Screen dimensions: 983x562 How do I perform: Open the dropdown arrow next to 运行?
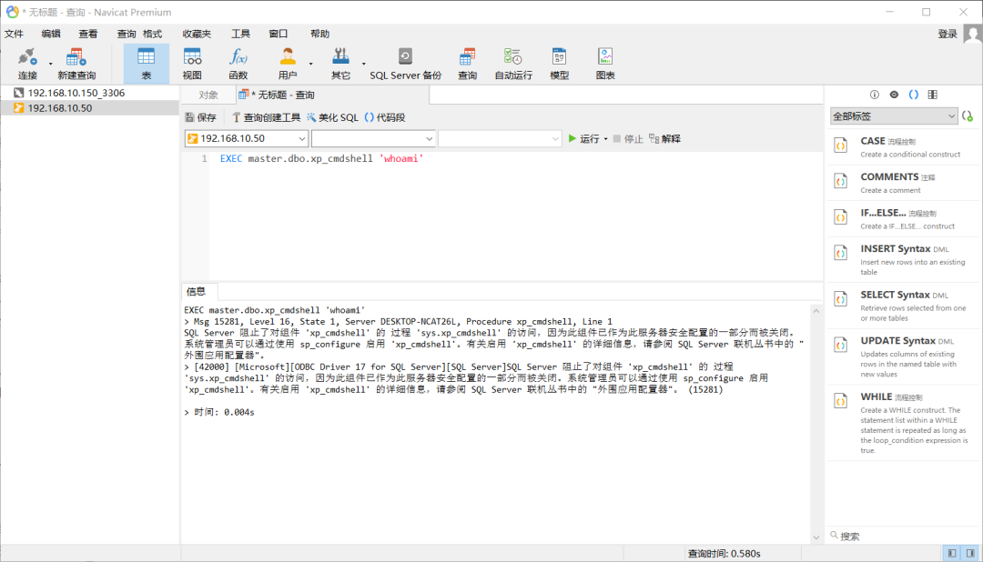coord(605,139)
